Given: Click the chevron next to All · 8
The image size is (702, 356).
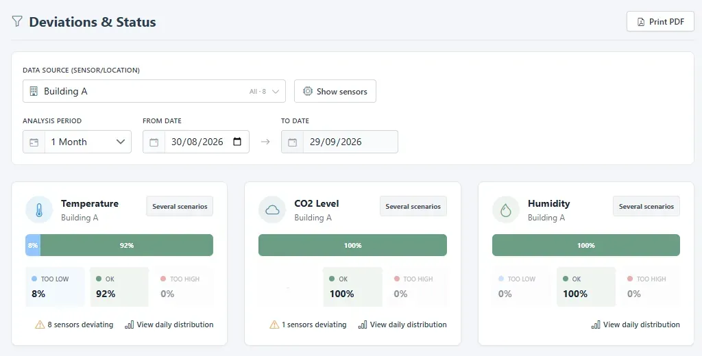Looking at the screenshot, I should click(x=276, y=92).
